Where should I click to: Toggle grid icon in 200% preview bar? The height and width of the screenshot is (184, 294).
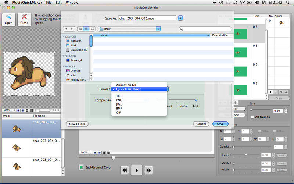[x=104, y=153]
